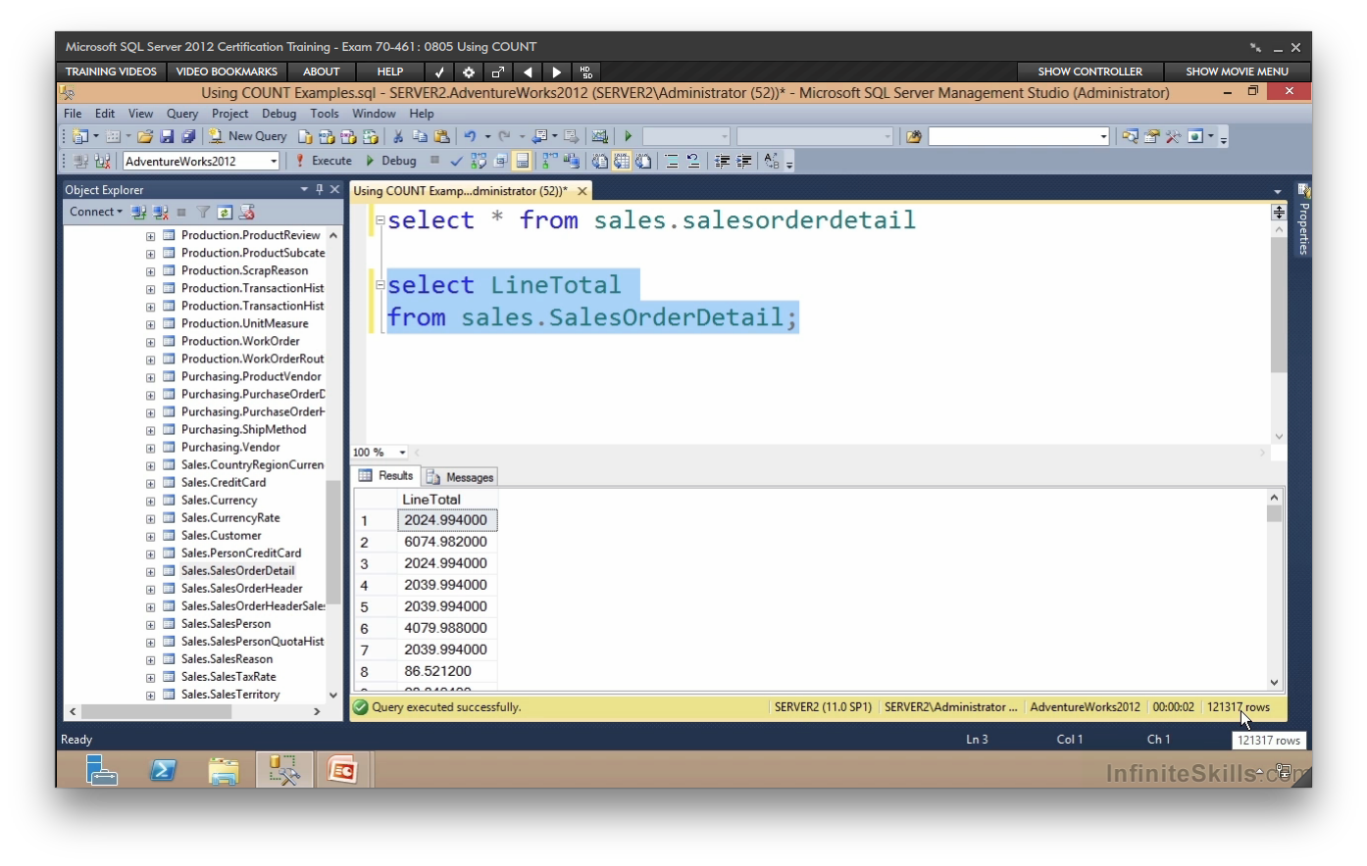Click the Change Connection icon
The height and width of the screenshot is (866, 1367).
(x=101, y=161)
